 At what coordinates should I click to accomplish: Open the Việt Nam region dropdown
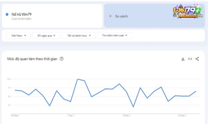[x=18, y=36]
